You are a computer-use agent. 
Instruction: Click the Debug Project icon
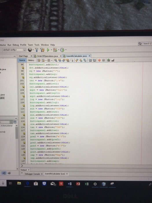click(x=55, y=50)
